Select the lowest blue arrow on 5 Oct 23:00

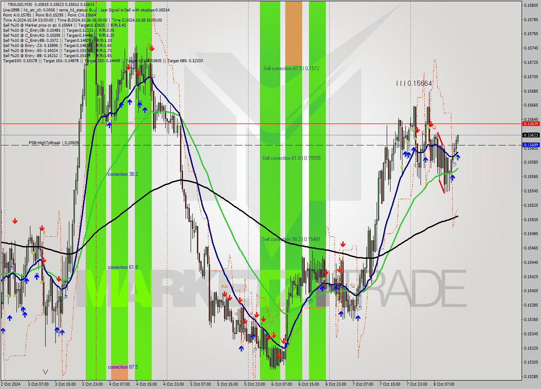point(241,348)
